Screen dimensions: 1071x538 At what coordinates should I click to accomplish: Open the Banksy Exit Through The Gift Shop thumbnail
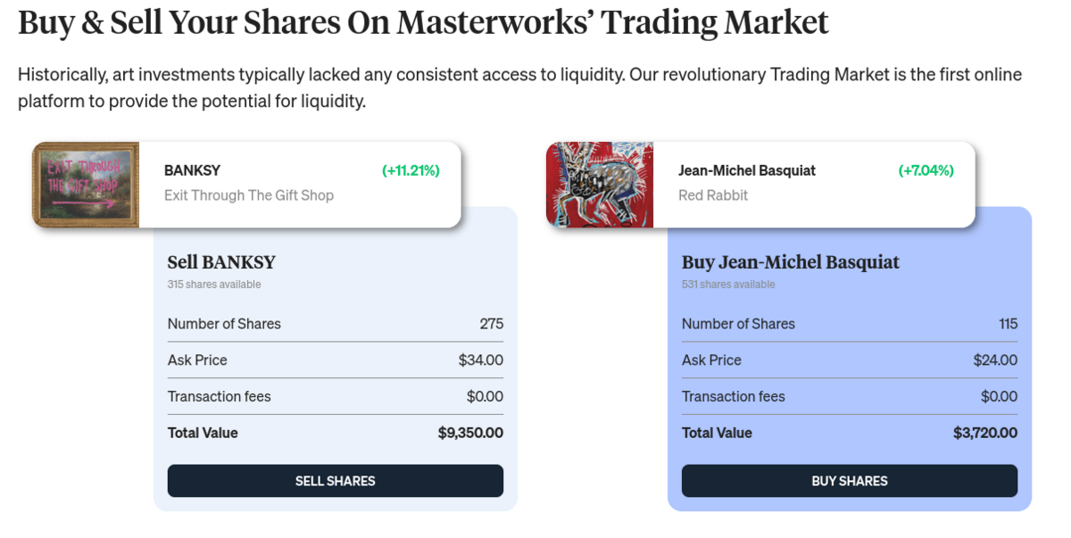click(86, 185)
